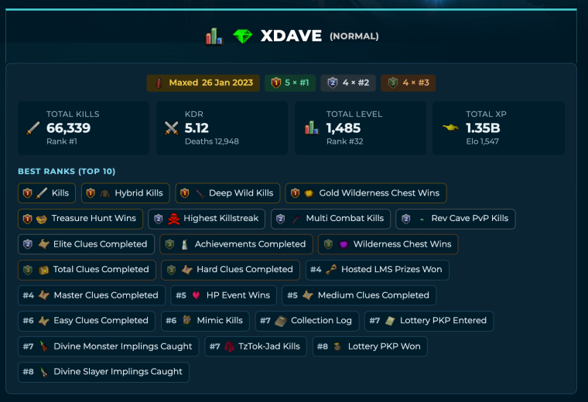Click the book icon in Collection Log chip
The image size is (588, 402).
click(x=281, y=321)
